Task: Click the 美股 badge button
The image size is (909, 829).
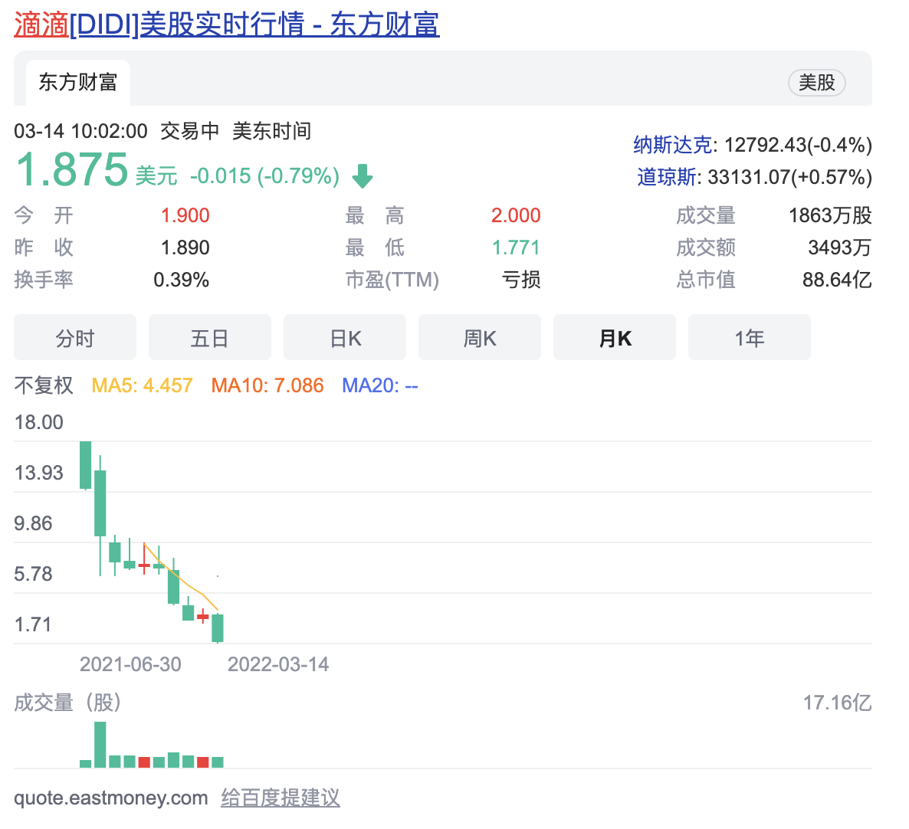Action: pos(816,83)
